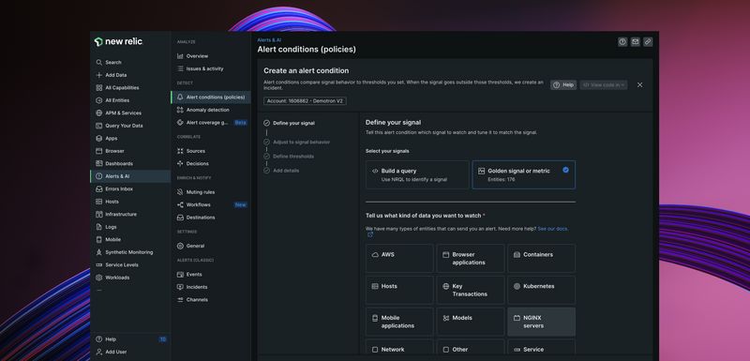The width and height of the screenshot is (750, 361).
Task: Select the Key Transactions card
Action: [471, 291]
